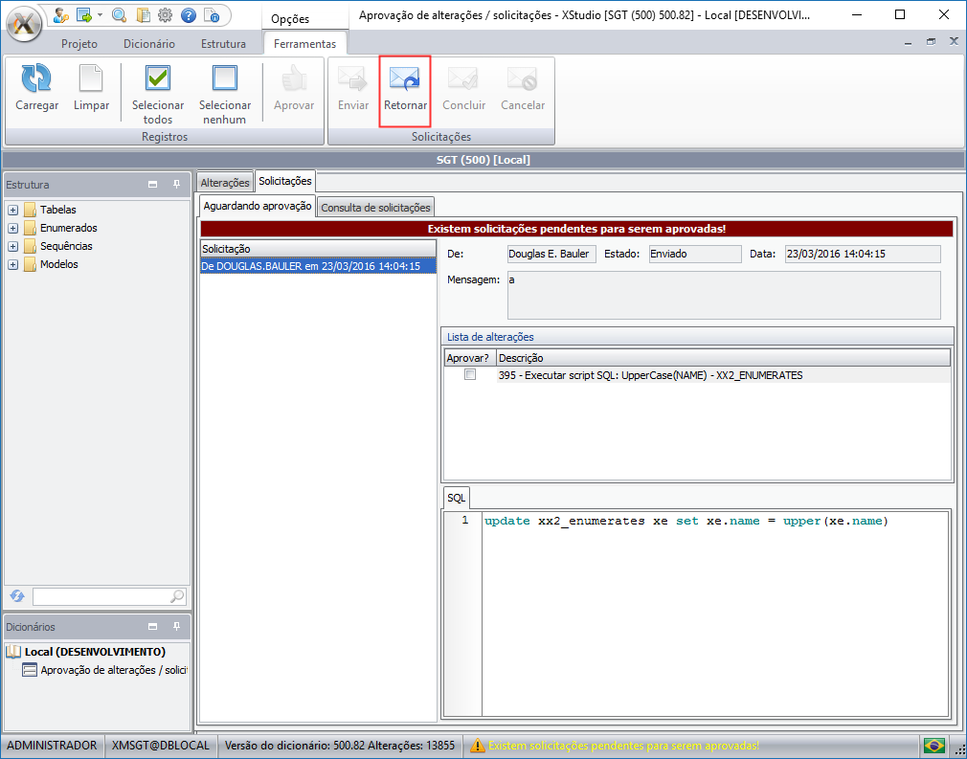967x759 pixels.
Task: Select the Solicitações tab
Action: pyautogui.click(x=285, y=181)
